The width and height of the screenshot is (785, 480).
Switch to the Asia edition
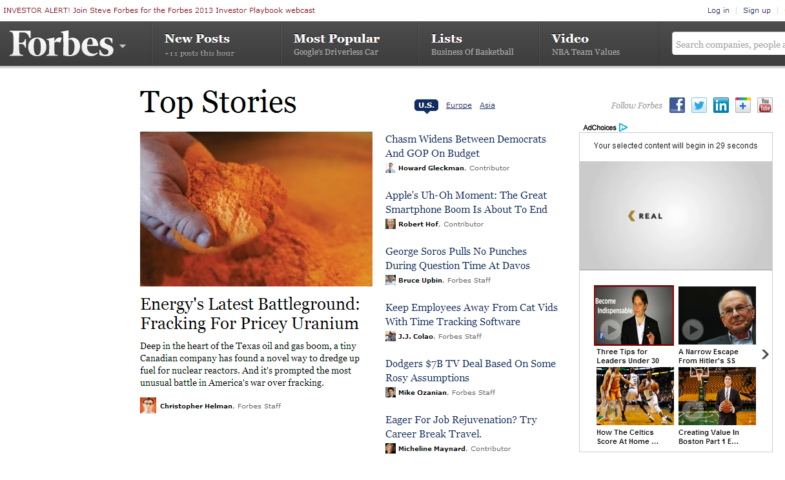(487, 105)
